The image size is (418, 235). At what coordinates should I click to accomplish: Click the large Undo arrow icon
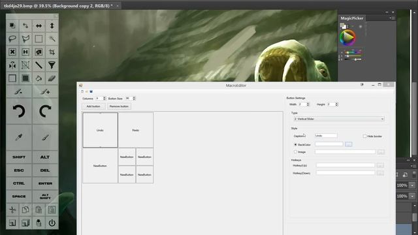19,111
